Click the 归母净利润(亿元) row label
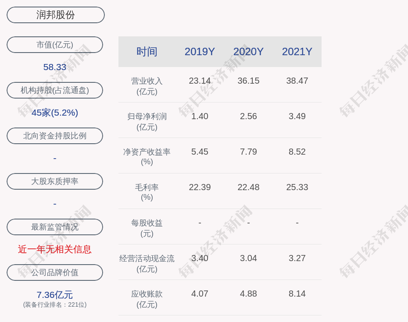 (147, 122)
